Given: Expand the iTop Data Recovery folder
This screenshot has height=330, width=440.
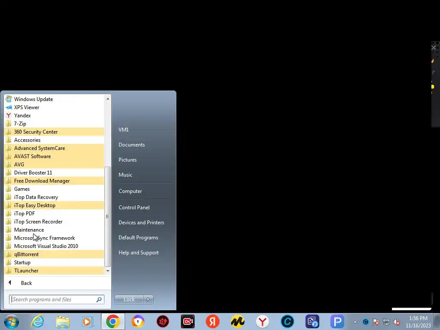Looking at the screenshot, I should (54, 197).
